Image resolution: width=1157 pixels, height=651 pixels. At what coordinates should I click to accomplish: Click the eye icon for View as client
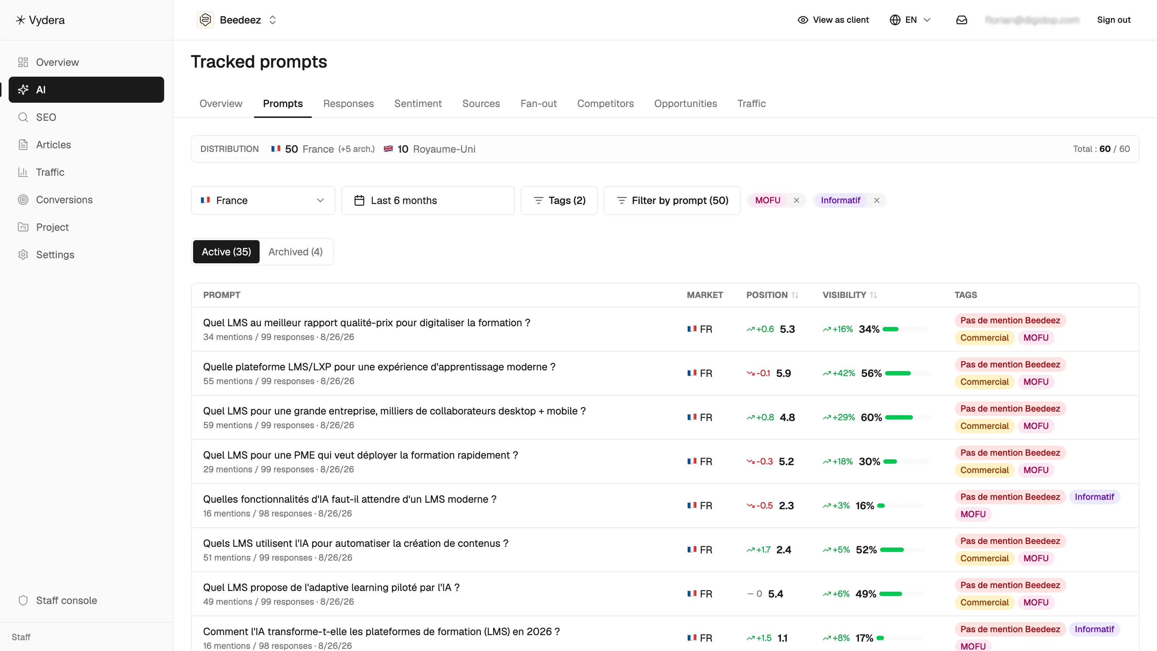[x=803, y=20]
